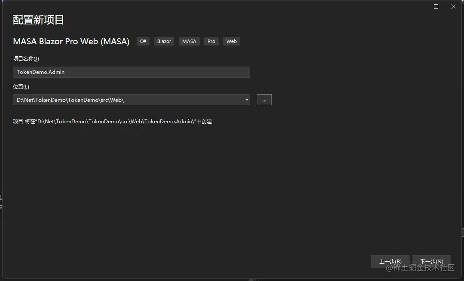Open the location path dropdown arrow
The image size is (464, 281).
pos(247,100)
